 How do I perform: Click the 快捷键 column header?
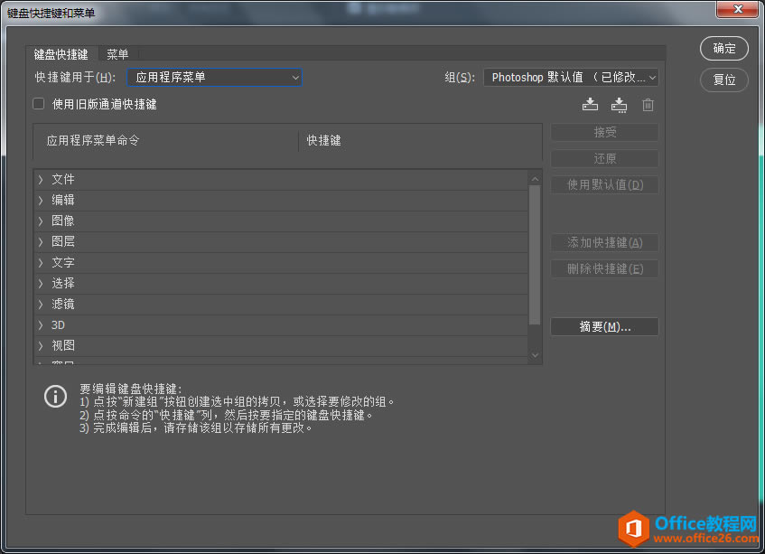click(x=323, y=141)
